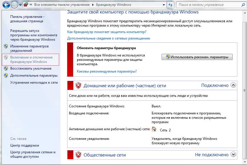This screenshot has width=247, height=165.
Task: Open 'Каковы рекомендуемые параметры?' link
Action: coord(107,71)
